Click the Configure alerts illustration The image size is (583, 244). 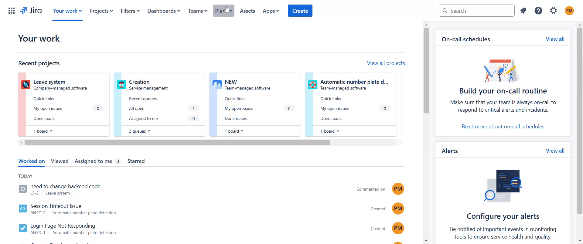click(503, 185)
